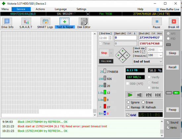The width and height of the screenshot is (182, 139).
Task: Click the x button next to serial number
Action: pos(88,14)
